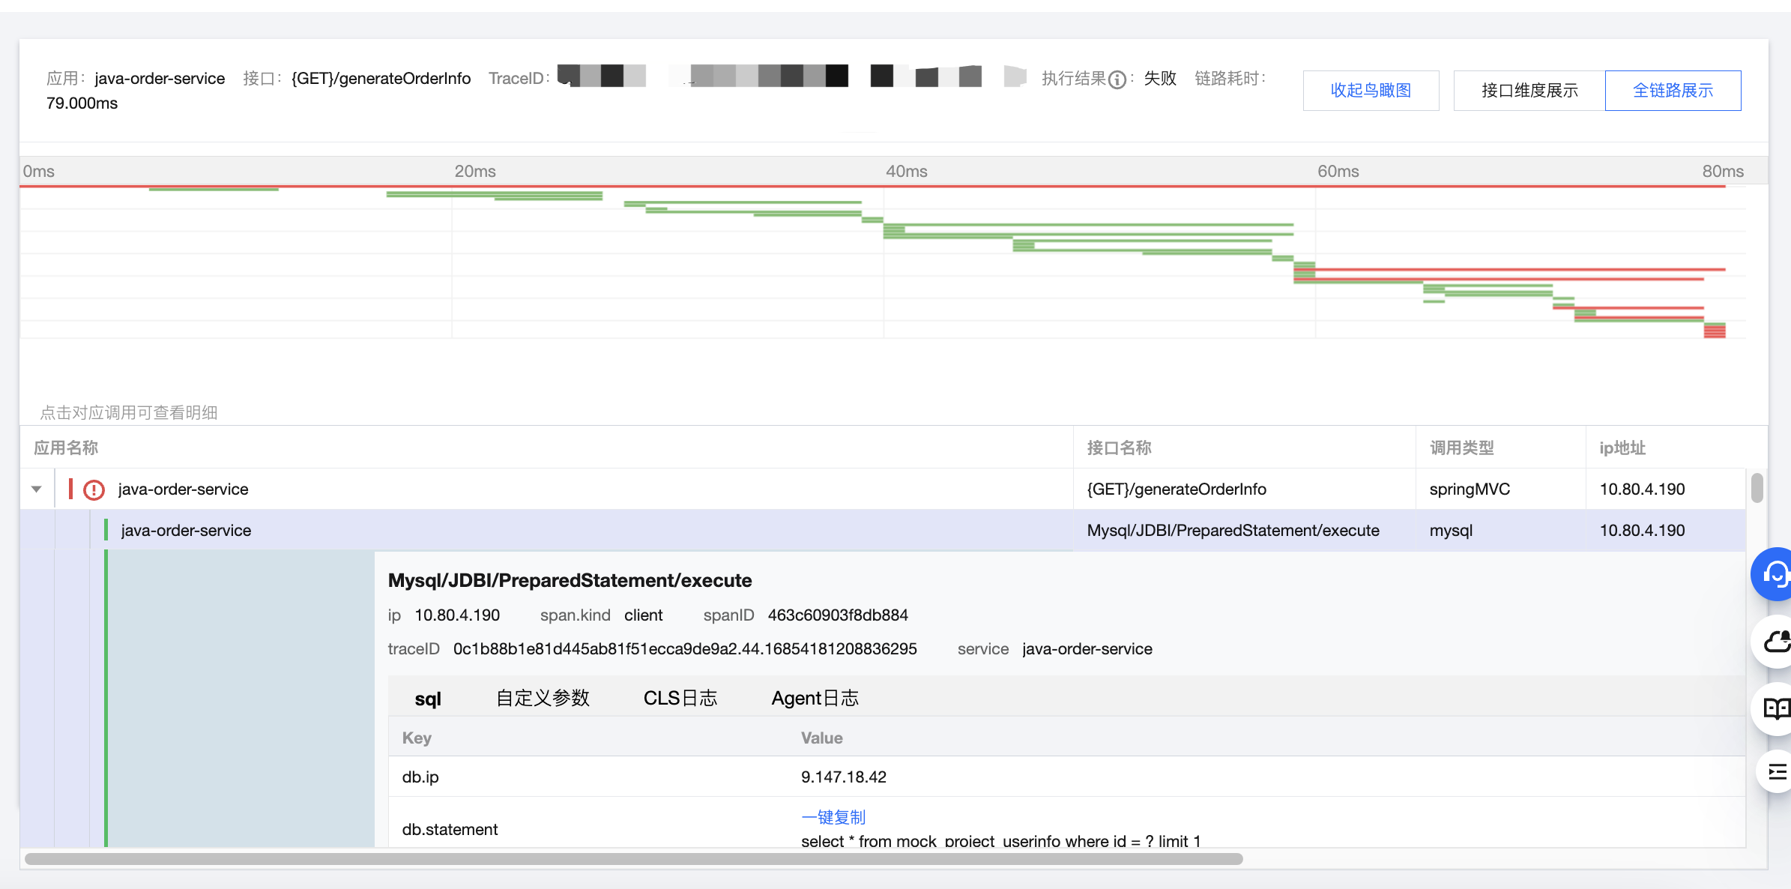Image resolution: width=1791 pixels, height=889 pixels.
Task: Click the 一键复制 link for db.statement
Action: [833, 817]
